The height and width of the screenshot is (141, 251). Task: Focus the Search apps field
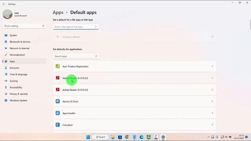(76, 56)
